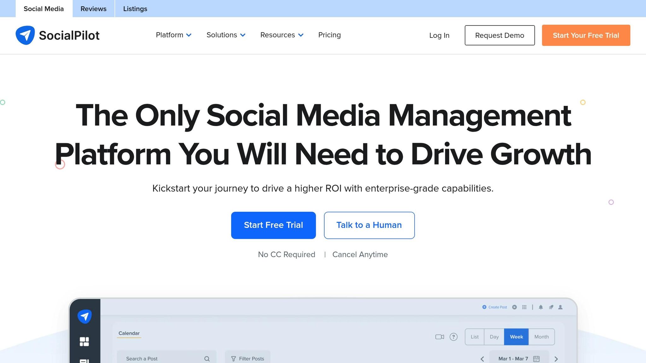This screenshot has height=363, width=646.
Task: Click the video camera icon above calendar views
Action: coord(439,337)
